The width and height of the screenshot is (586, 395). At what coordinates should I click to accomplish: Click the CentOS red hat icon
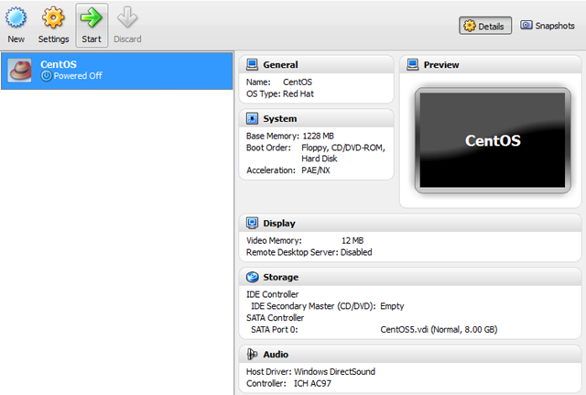click(x=20, y=71)
